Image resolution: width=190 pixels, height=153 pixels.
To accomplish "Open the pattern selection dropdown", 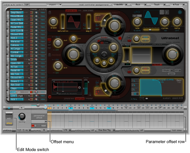I will [24, 130].
